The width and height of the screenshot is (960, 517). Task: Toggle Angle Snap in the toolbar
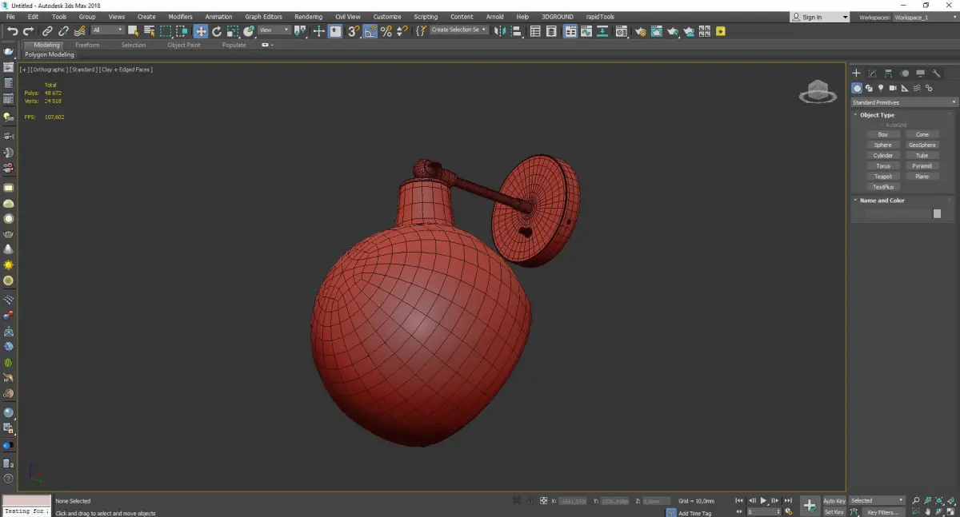[x=370, y=31]
